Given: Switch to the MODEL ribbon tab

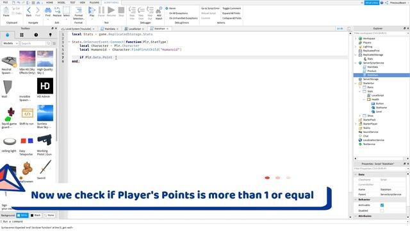Looking at the screenshot, I should (x=61, y=3).
